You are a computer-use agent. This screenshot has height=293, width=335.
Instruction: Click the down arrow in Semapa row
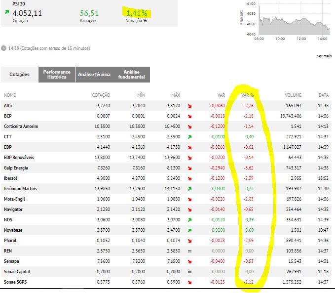click(189, 261)
